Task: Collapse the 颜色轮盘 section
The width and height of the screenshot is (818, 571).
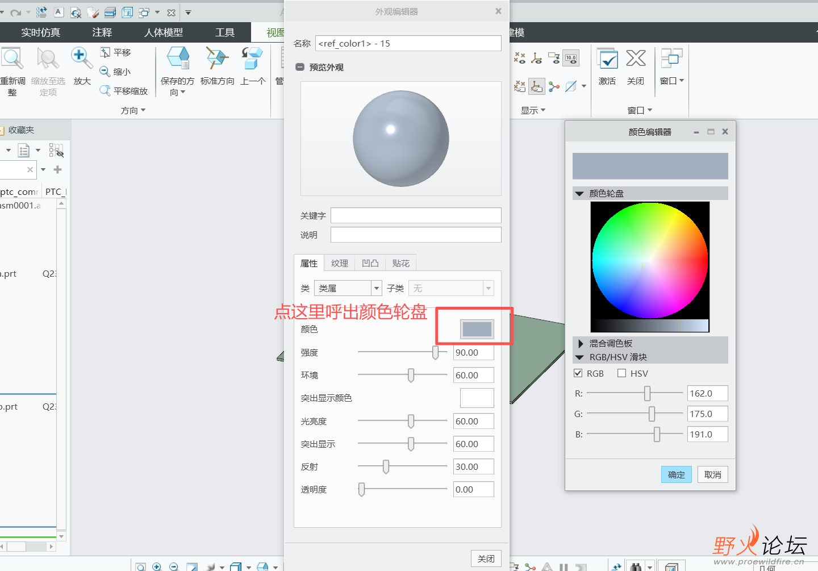Action: point(579,194)
